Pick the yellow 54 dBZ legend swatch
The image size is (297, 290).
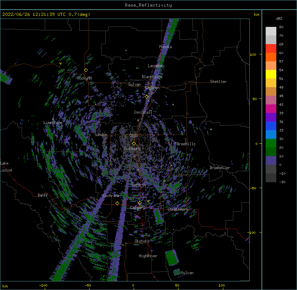[x=271, y=74]
